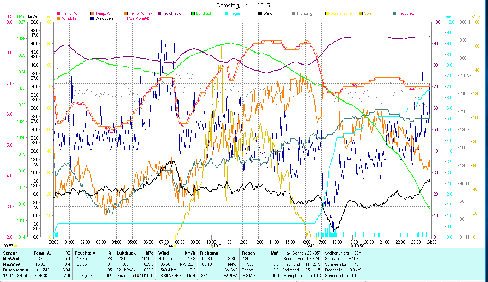The width and height of the screenshot is (488, 282).
Task: Click the wind distance 548.4 km
Action: point(168,270)
